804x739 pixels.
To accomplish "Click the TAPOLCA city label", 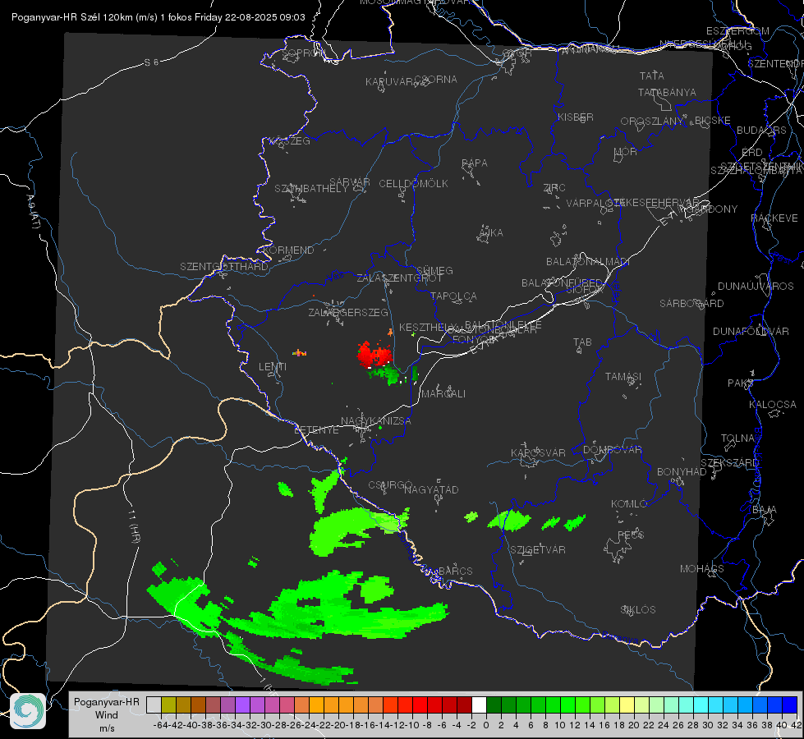I will coord(453,296).
